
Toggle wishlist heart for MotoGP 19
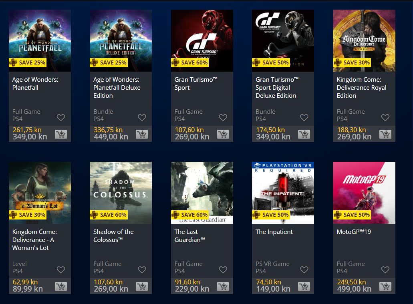[385, 270]
